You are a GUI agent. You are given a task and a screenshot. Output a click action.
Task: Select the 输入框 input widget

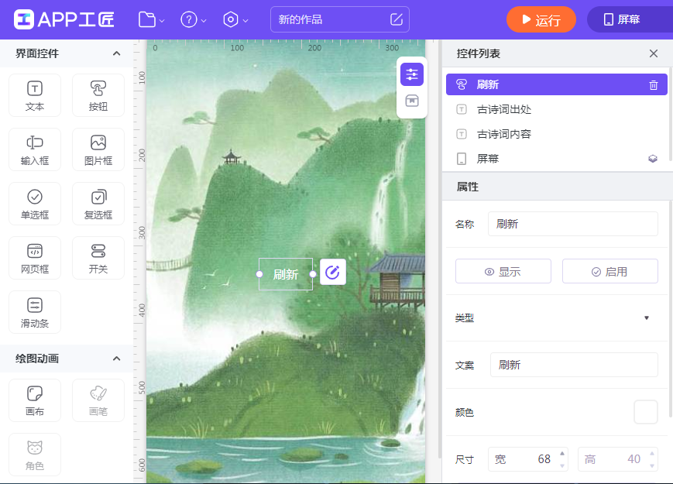click(x=35, y=149)
